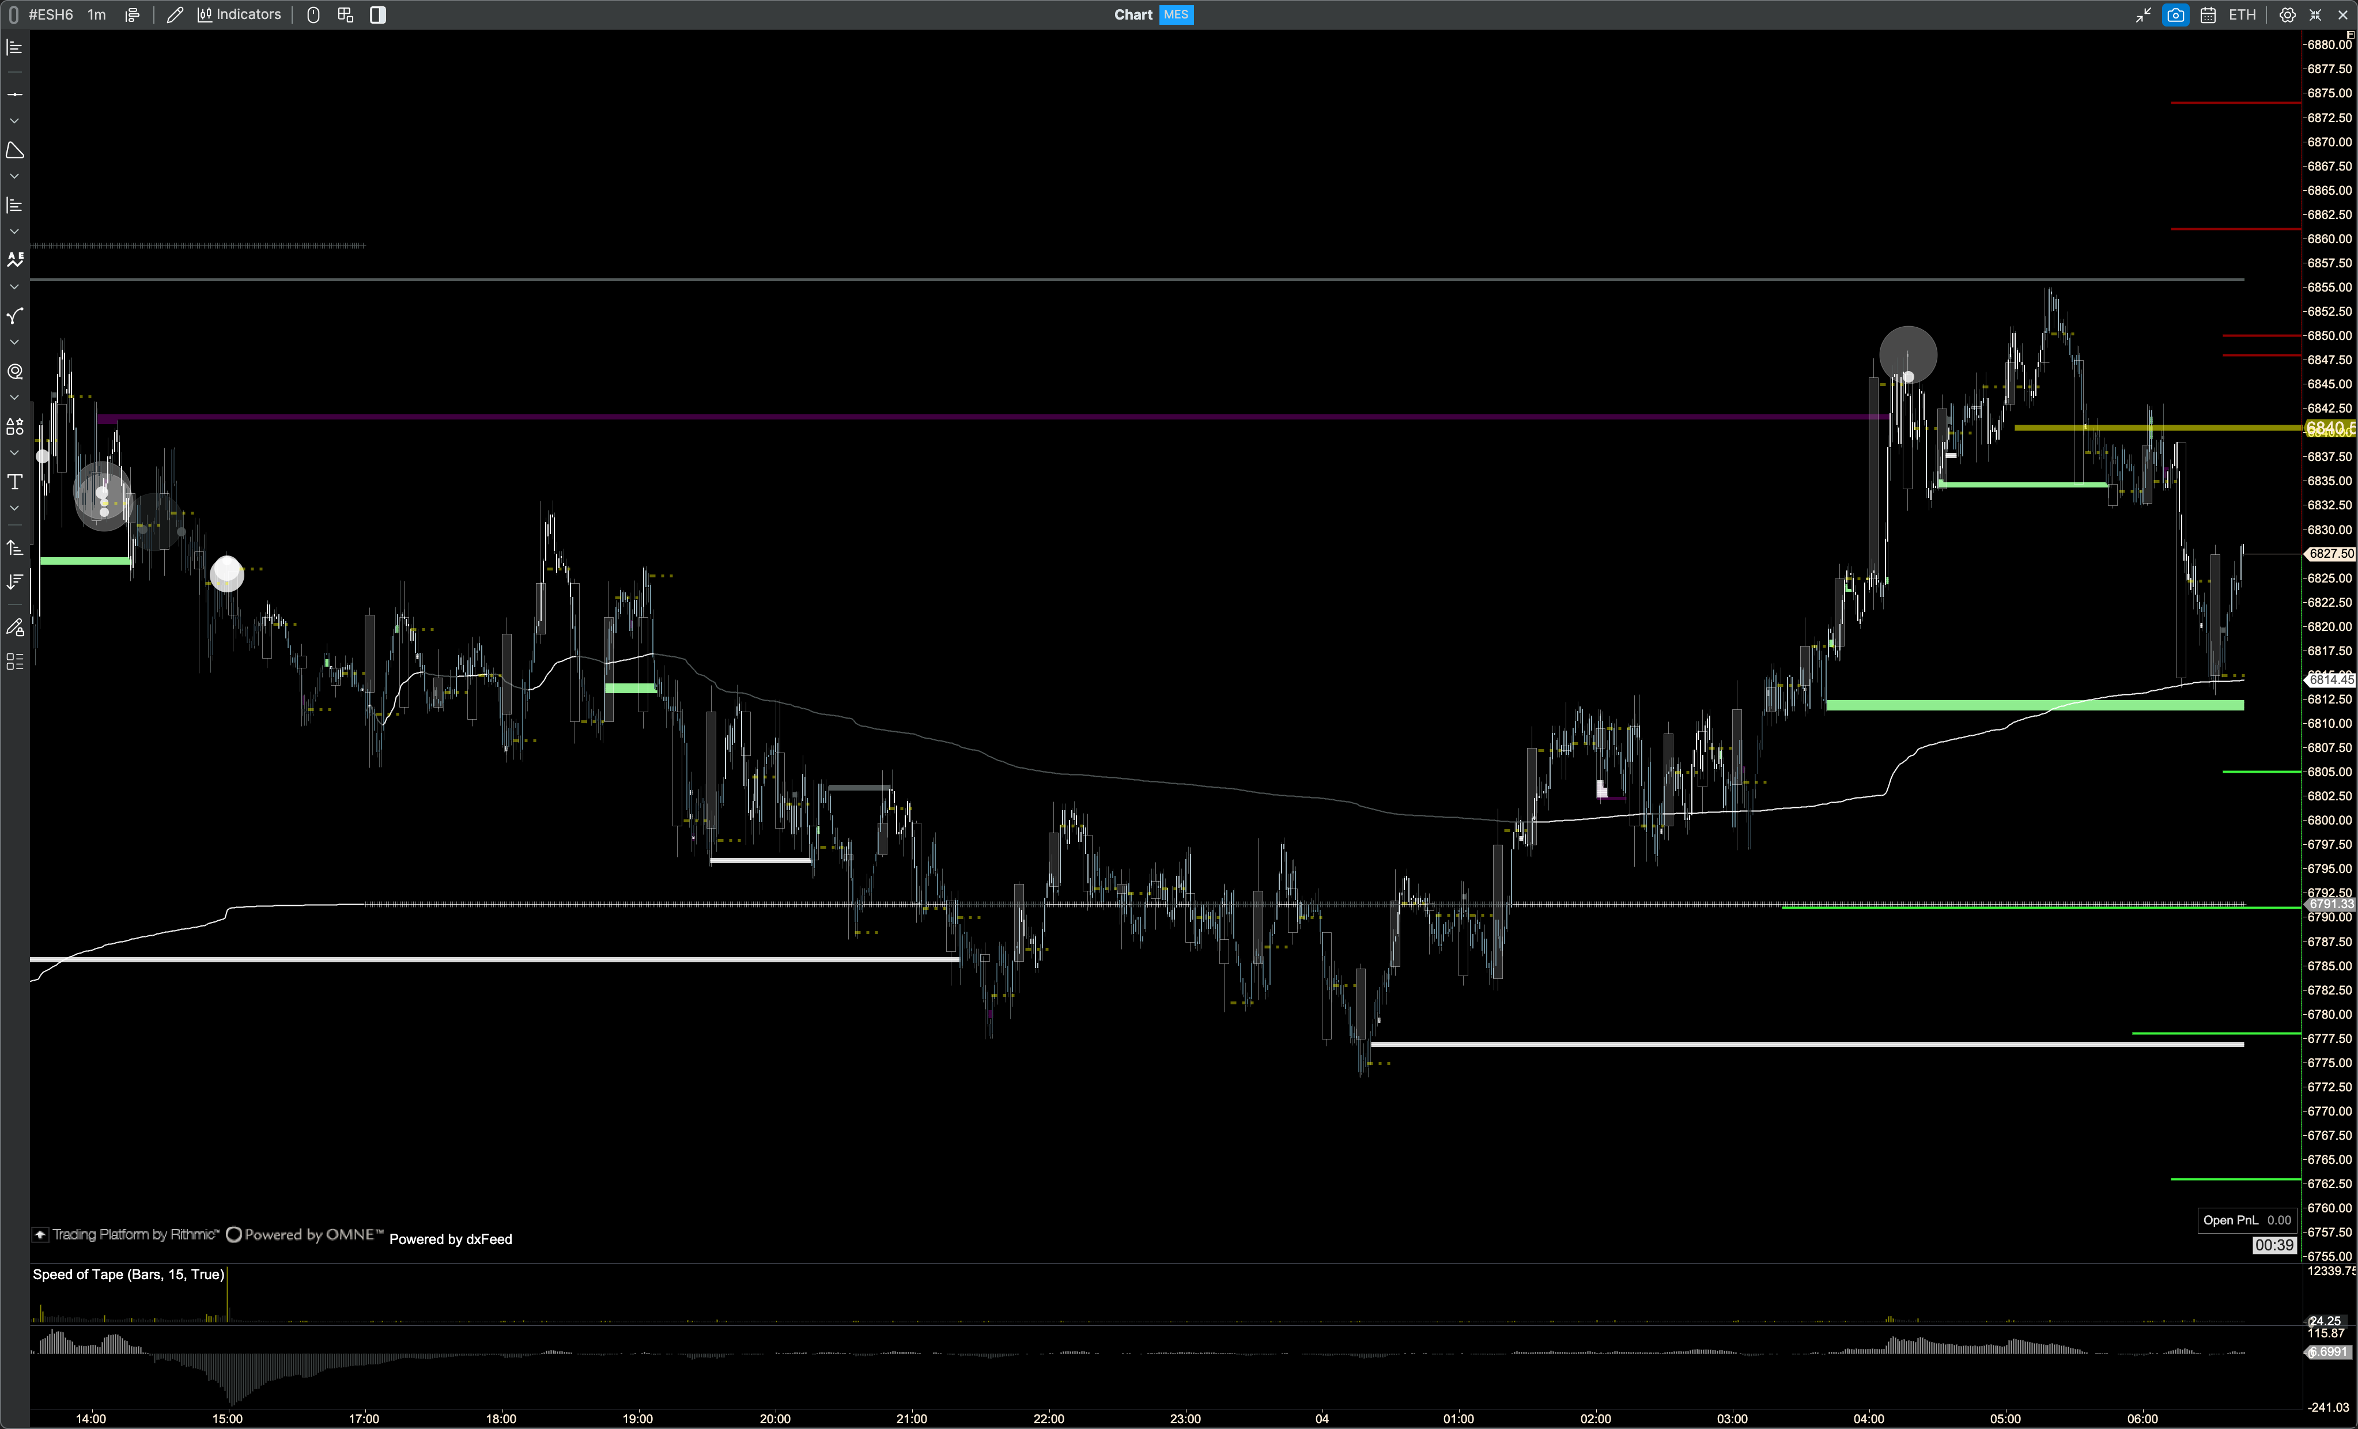Select the curve path drawing tool

click(x=14, y=316)
